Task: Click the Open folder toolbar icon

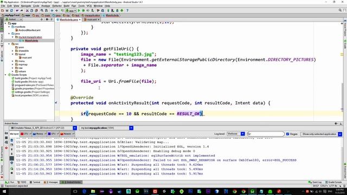Action: pyautogui.click(x=2, y=10)
